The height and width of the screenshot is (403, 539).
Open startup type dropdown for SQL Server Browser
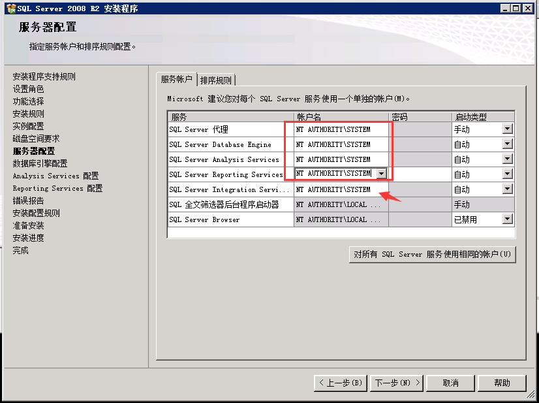(x=508, y=219)
